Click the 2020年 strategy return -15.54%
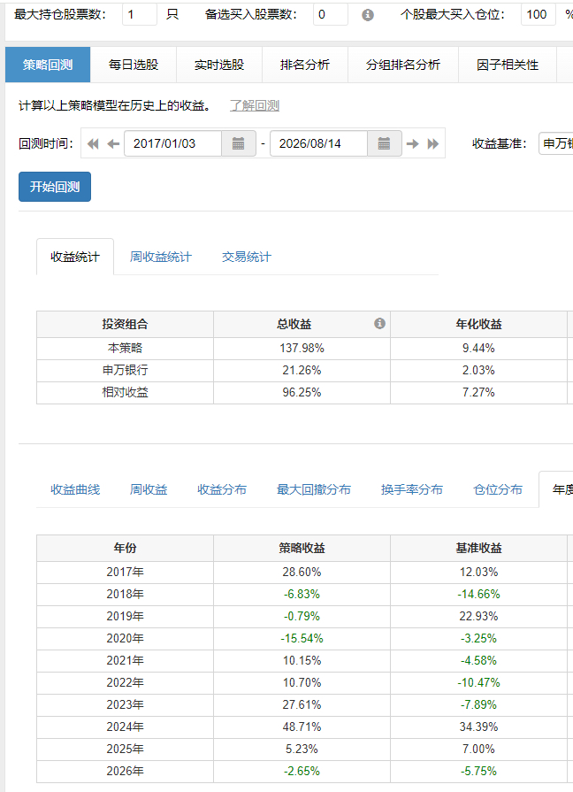Image resolution: width=573 pixels, height=792 pixels. pyautogui.click(x=302, y=638)
